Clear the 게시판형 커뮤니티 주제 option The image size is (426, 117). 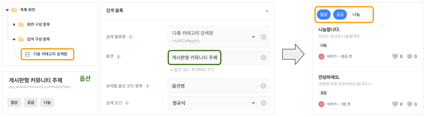tap(263, 58)
